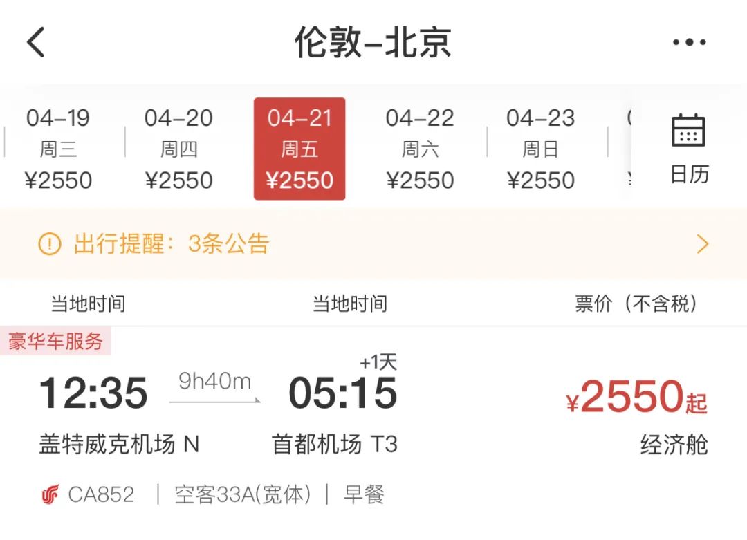
Task: Click the 伦敦-北京 route title
Action: click(373, 43)
